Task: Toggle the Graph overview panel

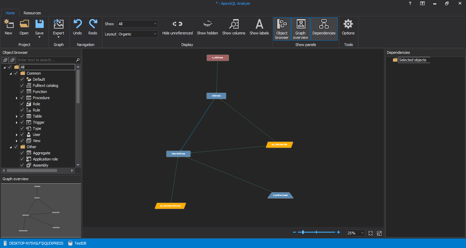Action: pos(300,29)
